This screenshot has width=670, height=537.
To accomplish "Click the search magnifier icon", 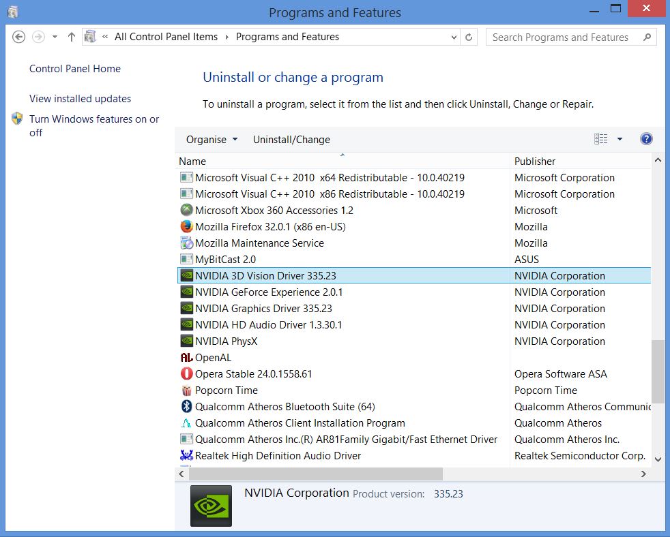I will 647,37.
